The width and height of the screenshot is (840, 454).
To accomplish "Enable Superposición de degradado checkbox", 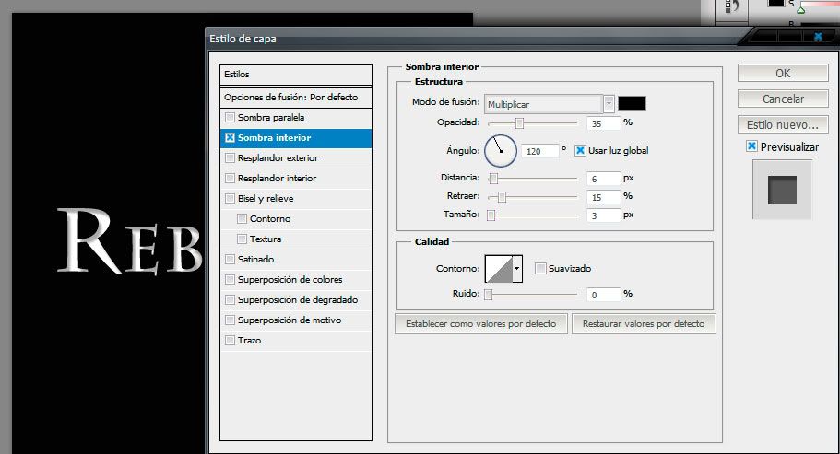I will 230,300.
